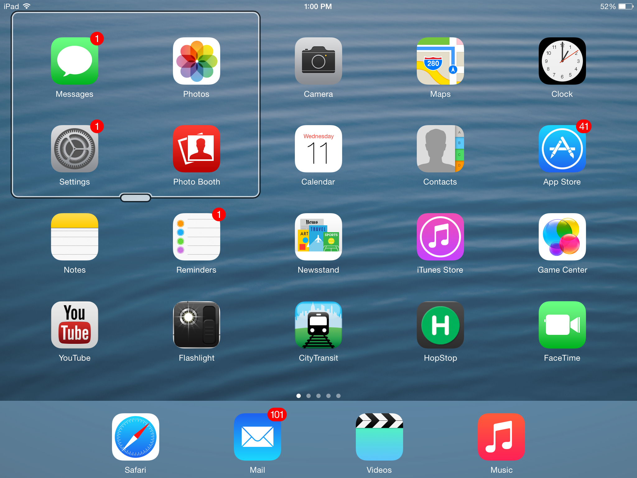Screen dimensions: 637x478
Task: Turn on the Flashlight app
Action: [x=196, y=325]
